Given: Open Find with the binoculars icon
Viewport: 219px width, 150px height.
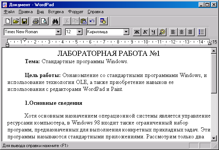Looking at the screenshot, I should 55,21.
